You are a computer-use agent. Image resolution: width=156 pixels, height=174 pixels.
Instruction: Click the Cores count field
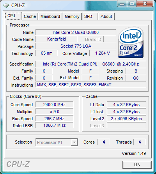pos(104,142)
